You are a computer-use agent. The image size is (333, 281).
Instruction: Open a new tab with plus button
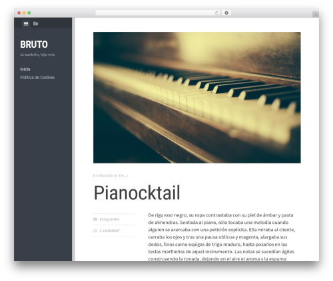[316, 15]
